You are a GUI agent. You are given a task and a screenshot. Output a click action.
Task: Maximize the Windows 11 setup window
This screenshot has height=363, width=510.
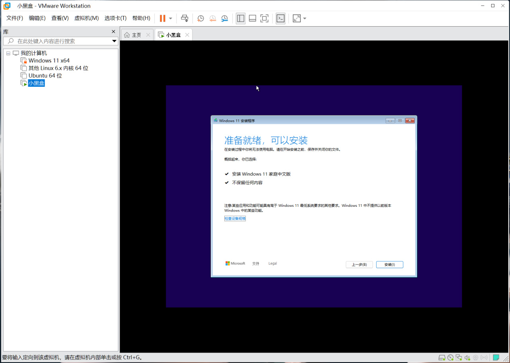pos(400,120)
